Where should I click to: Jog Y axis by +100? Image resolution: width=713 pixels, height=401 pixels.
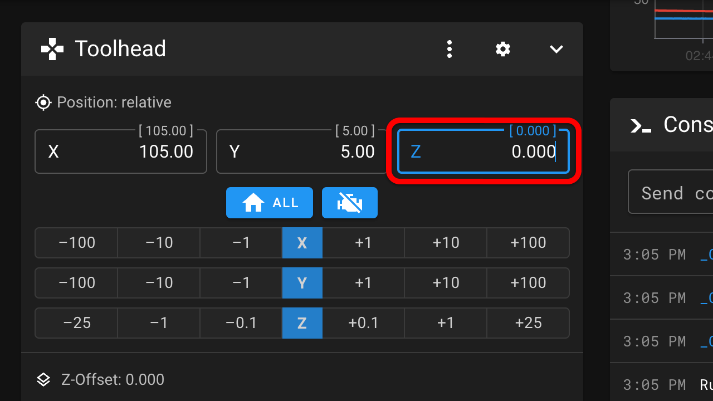click(x=528, y=283)
